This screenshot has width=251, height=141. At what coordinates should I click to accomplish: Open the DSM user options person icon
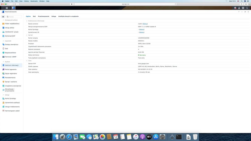click(x=239, y=8)
